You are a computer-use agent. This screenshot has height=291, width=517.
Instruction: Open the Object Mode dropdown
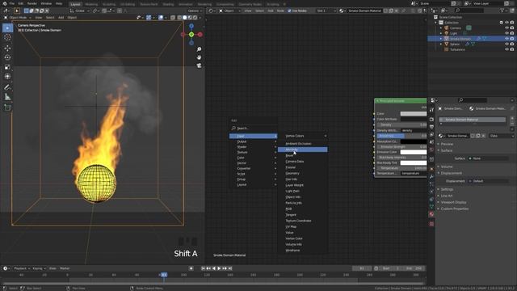(18, 18)
